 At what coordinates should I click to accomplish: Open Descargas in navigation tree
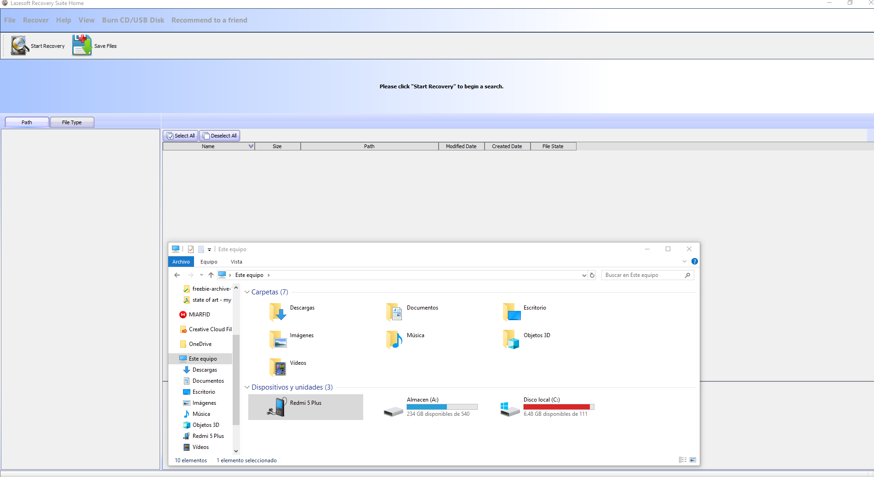pos(205,370)
